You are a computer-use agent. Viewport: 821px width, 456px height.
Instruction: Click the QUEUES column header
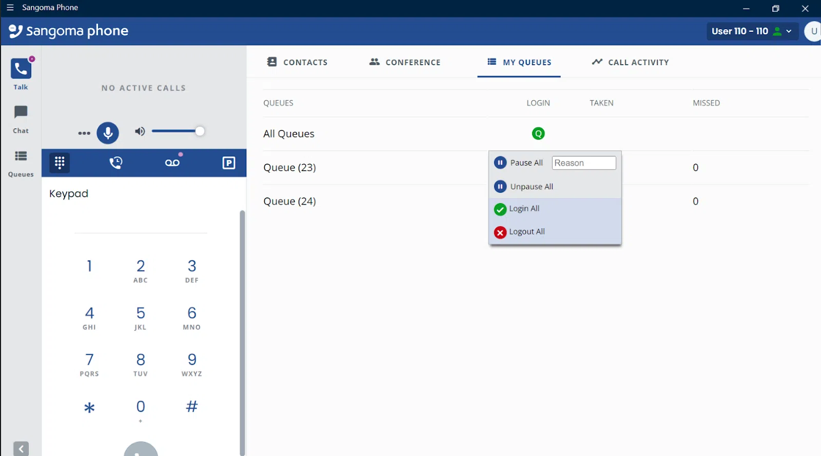point(278,103)
